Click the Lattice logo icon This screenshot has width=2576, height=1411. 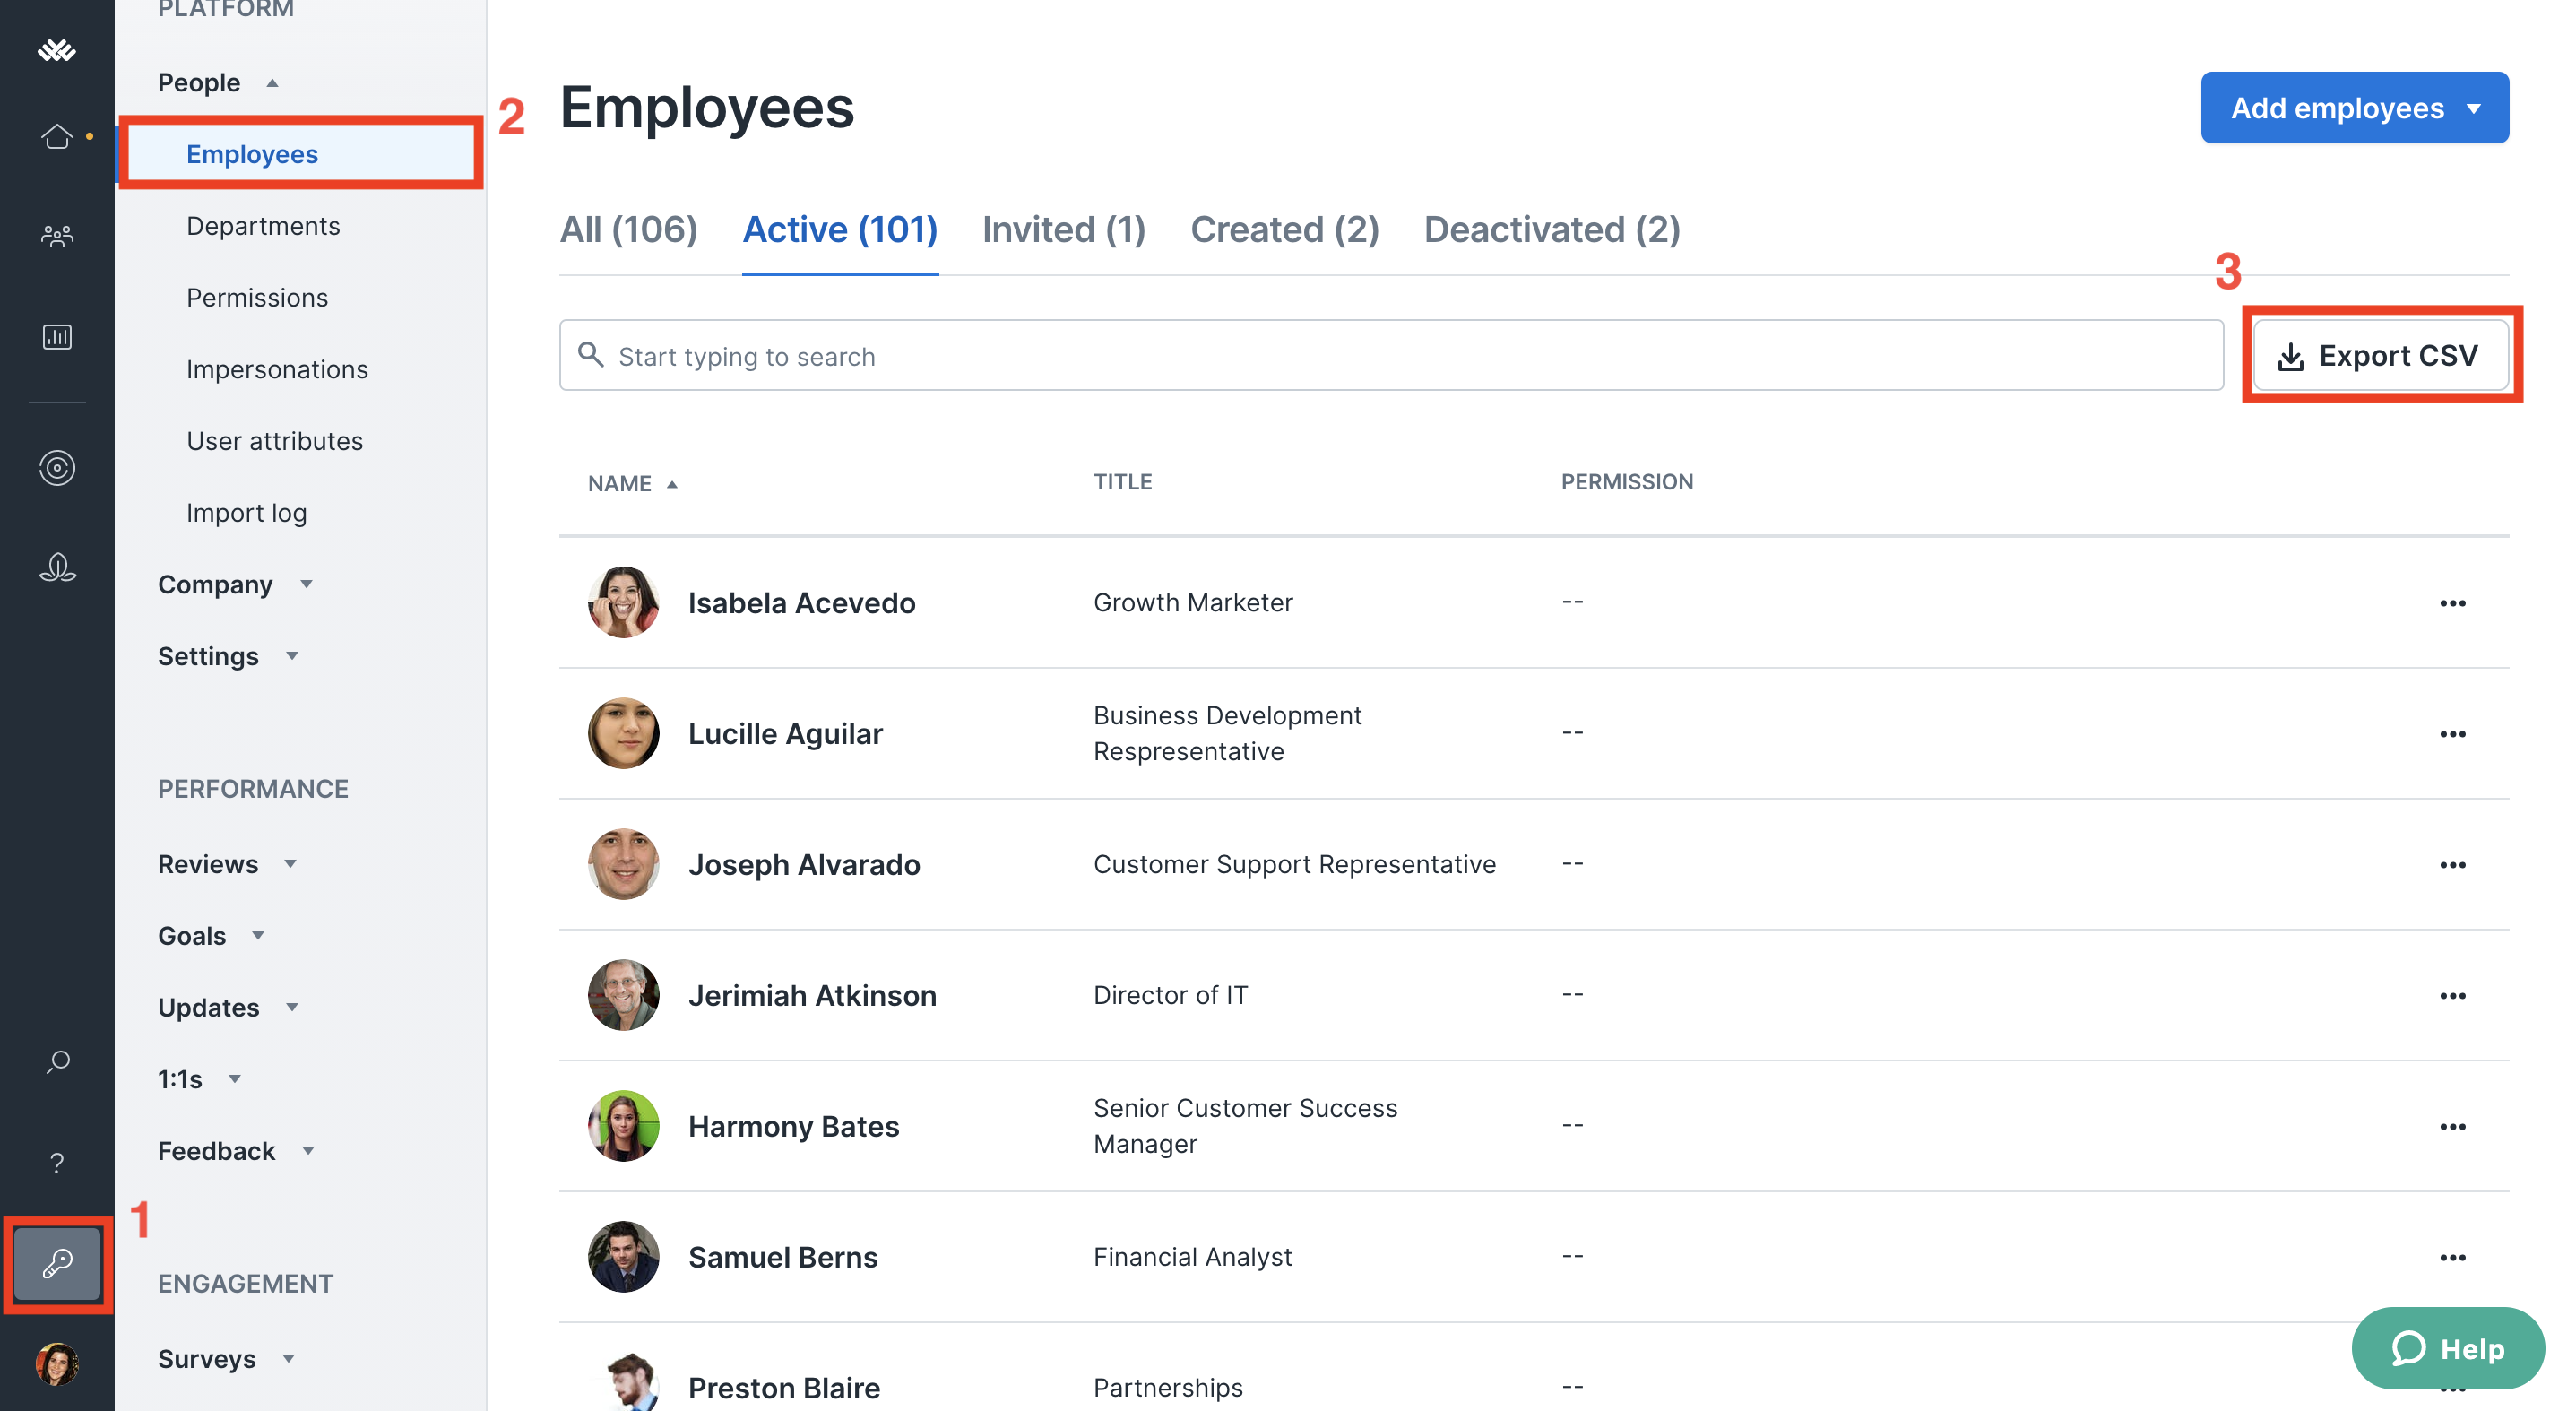tap(57, 49)
